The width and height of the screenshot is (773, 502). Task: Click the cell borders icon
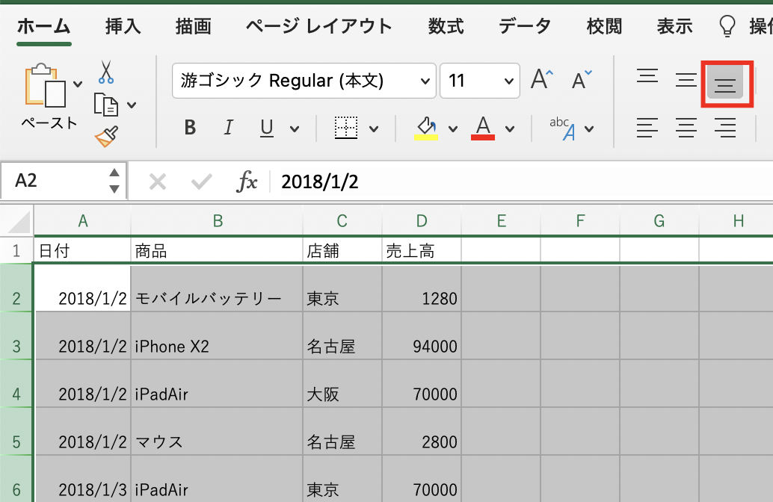345,128
